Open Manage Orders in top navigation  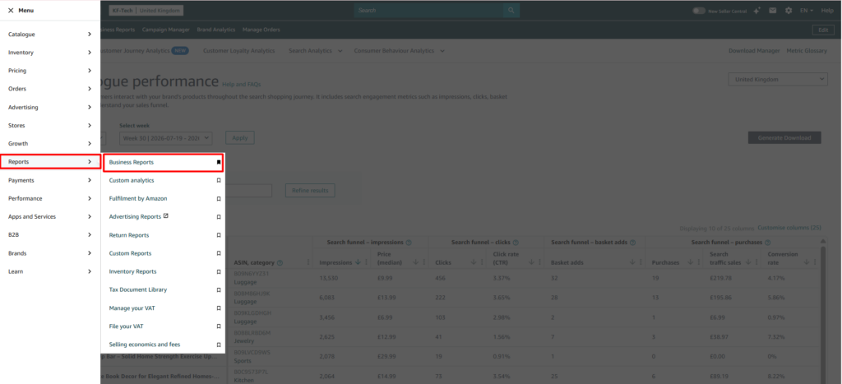pos(261,30)
